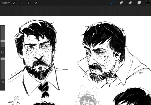Screen dimensions: 151x105
Task: Click the brush size slider handle
Action: point(3,41)
